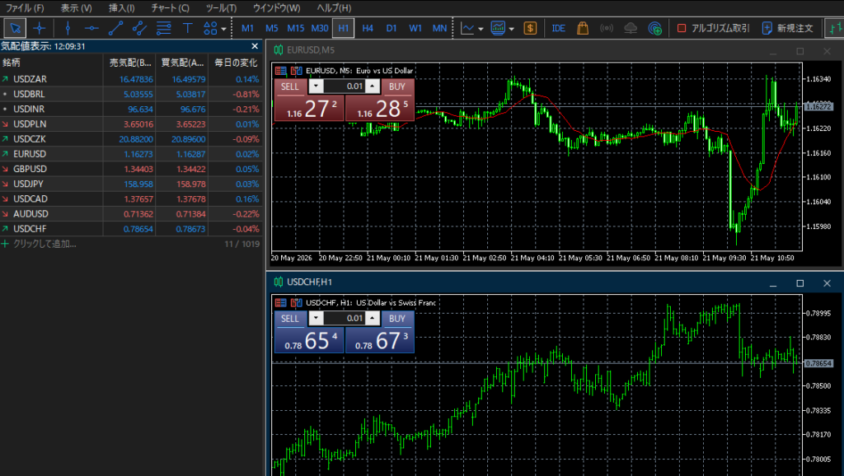Select the USDJPY row in Market Watch
844x476 pixels.
(131, 184)
